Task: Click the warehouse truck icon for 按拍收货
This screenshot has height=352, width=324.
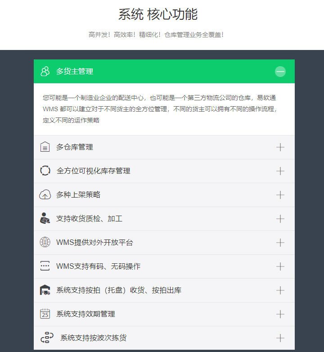Action: pyautogui.click(x=45, y=290)
